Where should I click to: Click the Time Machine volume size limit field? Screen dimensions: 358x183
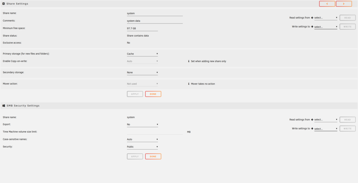(155, 132)
